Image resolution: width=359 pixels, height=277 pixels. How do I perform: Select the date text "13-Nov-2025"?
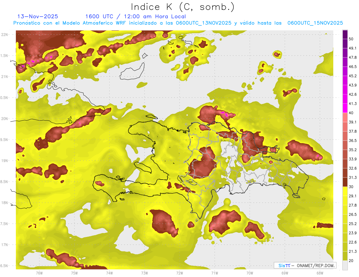(x=38, y=16)
